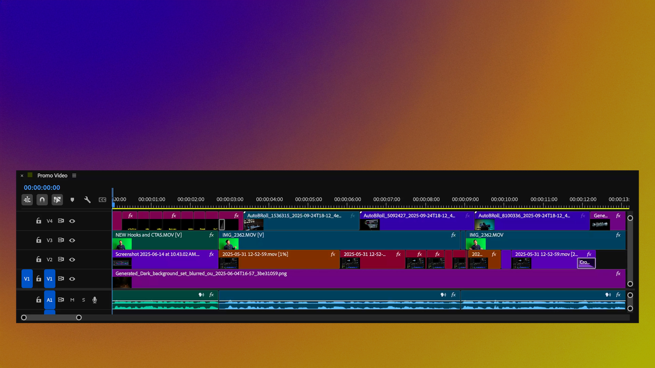Screen dimensions: 655x368
Task: Select the Promo Video sequence tab
Action: 52,175
